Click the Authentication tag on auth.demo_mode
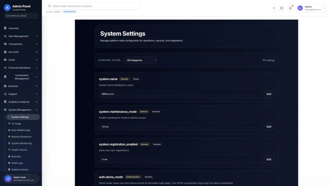This screenshot has width=331, height=186. tap(133, 177)
